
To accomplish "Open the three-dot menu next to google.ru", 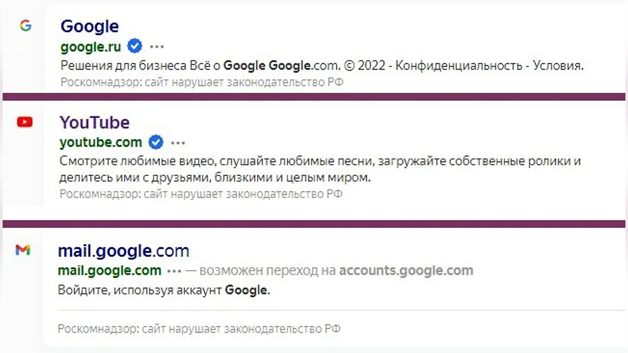I will [157, 47].
